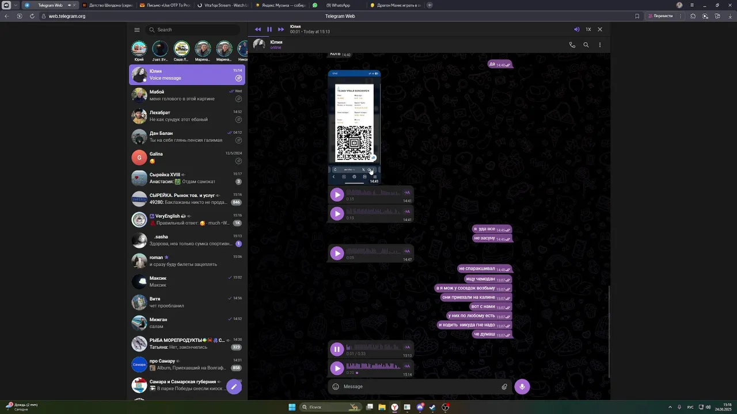
Task: Switch to Vita1qa Stream browser tab
Action: [222, 5]
